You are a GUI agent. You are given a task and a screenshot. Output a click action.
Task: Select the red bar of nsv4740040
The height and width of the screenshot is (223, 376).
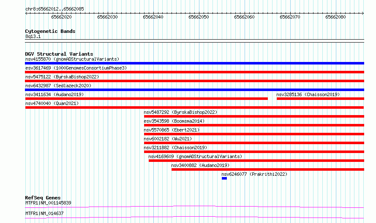pyautogui.click(x=194, y=107)
